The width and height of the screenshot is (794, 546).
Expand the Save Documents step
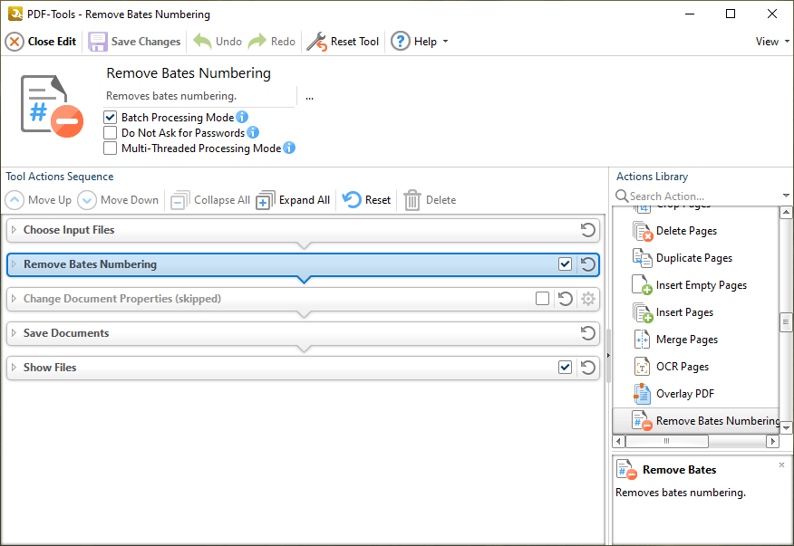14,333
